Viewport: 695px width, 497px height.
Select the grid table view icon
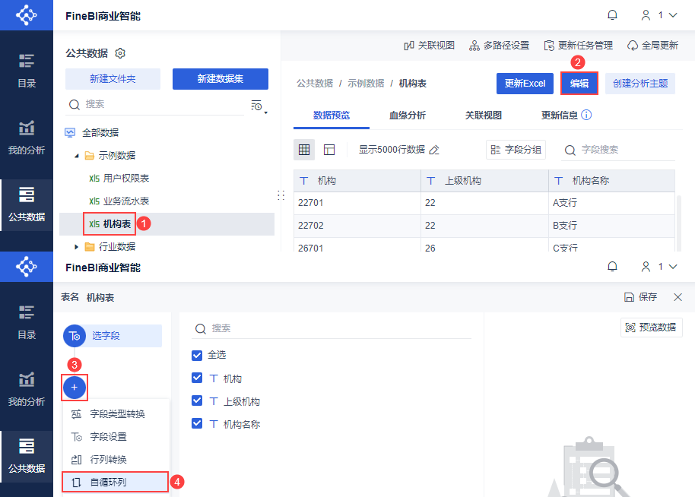click(304, 150)
